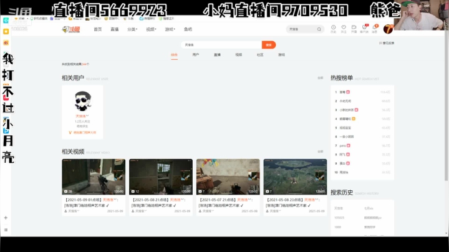
Task: Click the yellow star favorites sidebar icon
Action: click(x=6, y=31)
